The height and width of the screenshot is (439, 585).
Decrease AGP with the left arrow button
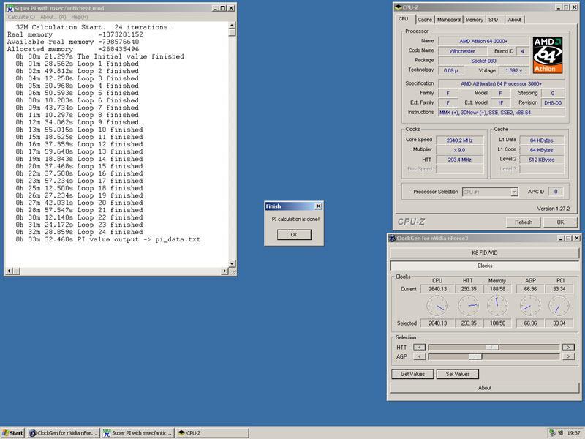pyautogui.click(x=419, y=357)
